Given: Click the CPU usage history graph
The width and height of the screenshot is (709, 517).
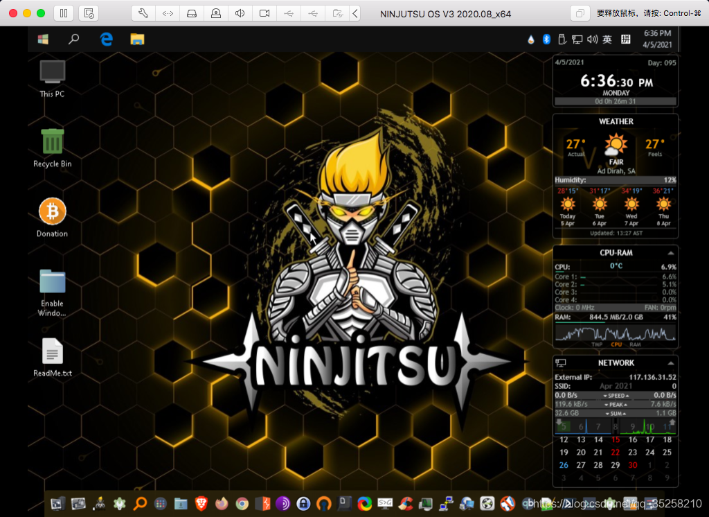Looking at the screenshot, I should coord(616,333).
